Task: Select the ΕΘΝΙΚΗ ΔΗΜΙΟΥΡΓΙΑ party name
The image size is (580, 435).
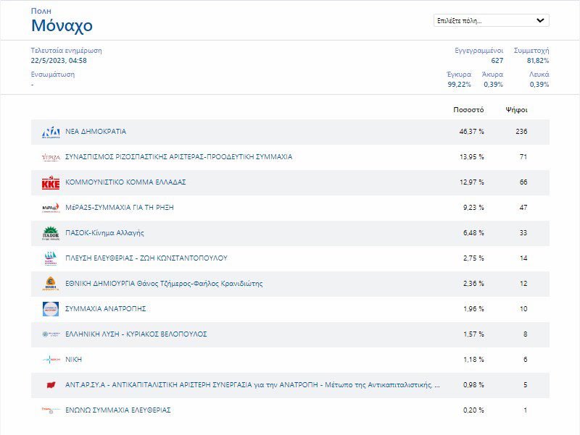Action: pyautogui.click(x=164, y=284)
